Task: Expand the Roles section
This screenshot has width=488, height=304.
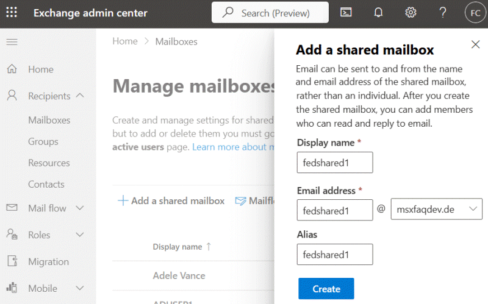Action: [x=80, y=235]
